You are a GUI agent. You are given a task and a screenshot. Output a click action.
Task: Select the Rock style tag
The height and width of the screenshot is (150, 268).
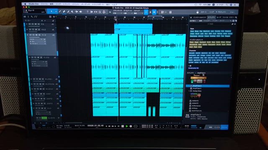pyautogui.click(x=192, y=31)
